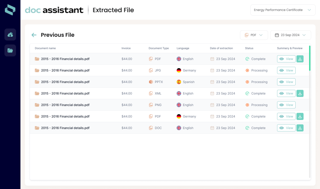Download the PDF Germany row file
This screenshot has height=189, width=320.
click(300, 116)
